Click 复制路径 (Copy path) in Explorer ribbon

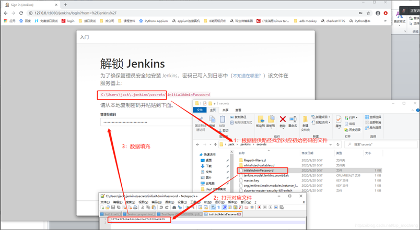pos(238,117)
